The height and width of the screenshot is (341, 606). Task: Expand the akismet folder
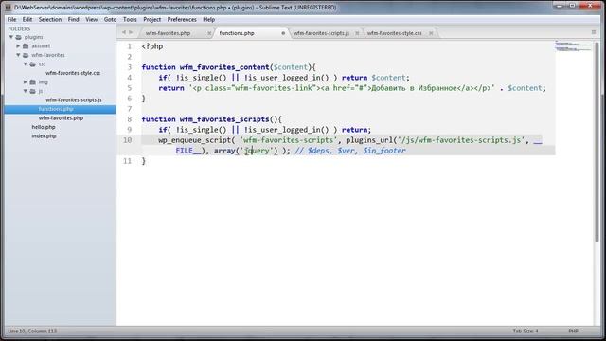click(18, 46)
